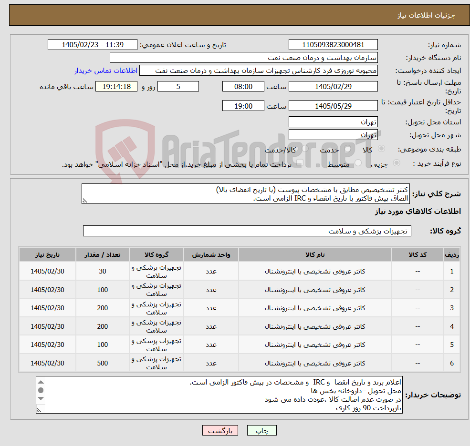Click the response deadline date 1405/02/29
The width and height of the screenshot is (470, 446).
click(333, 87)
